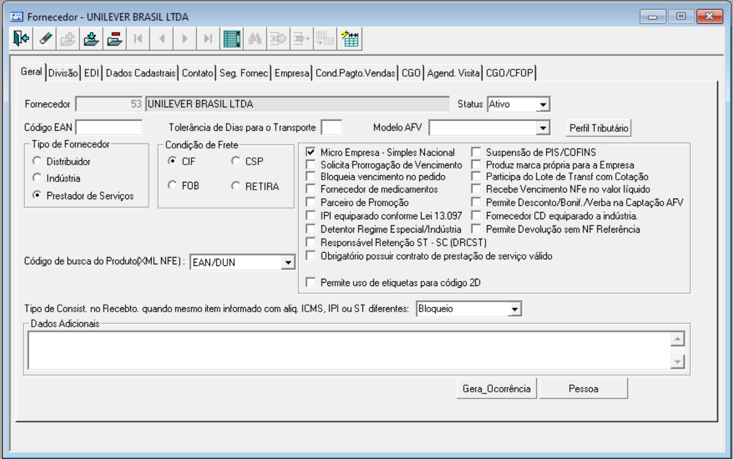Open the Status dropdown
Image resolution: width=733 pixels, height=459 pixels.
[x=544, y=104]
